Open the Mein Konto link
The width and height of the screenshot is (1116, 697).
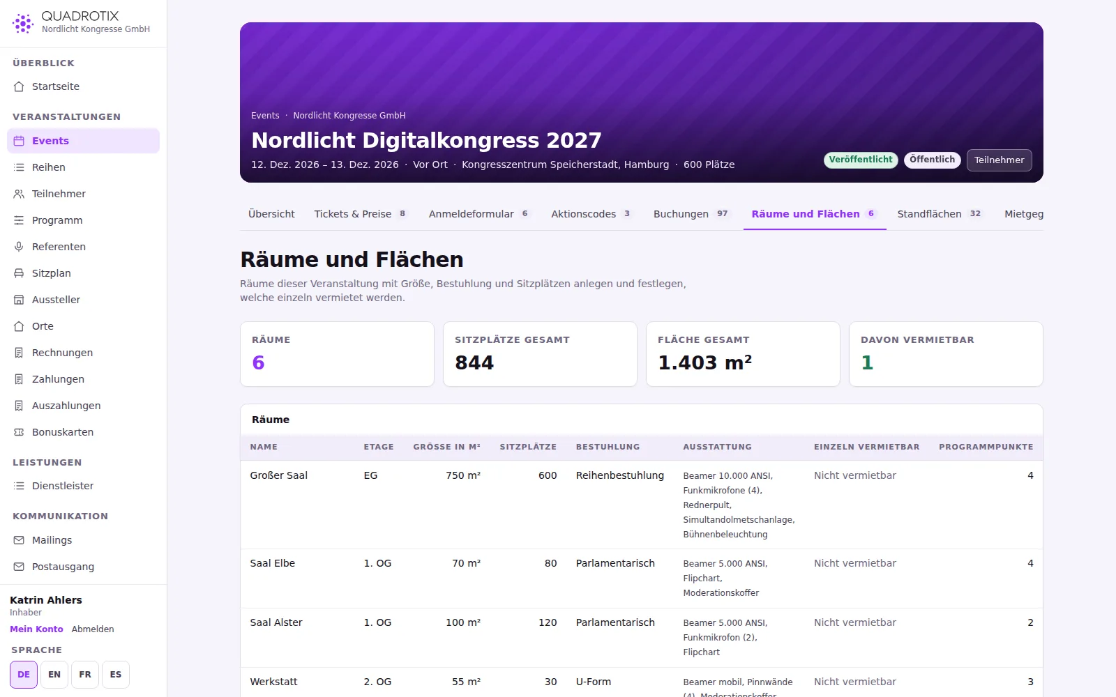click(36, 629)
